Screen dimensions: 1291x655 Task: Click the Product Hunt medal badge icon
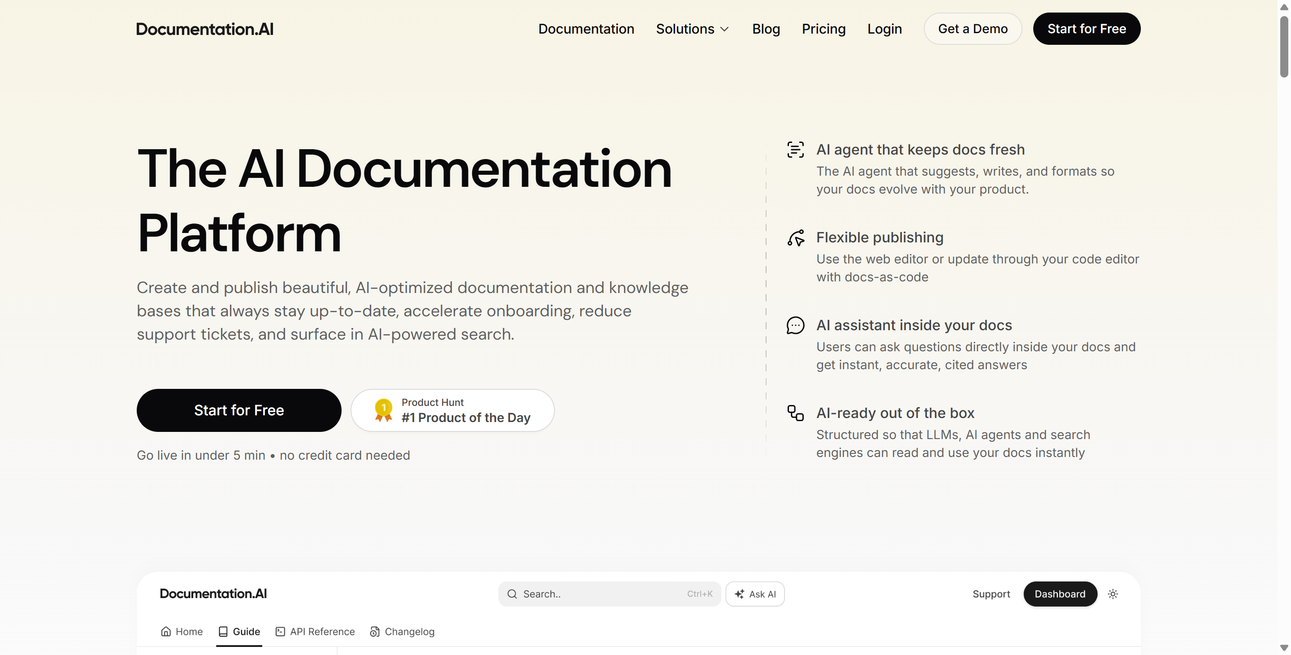pyautogui.click(x=382, y=409)
